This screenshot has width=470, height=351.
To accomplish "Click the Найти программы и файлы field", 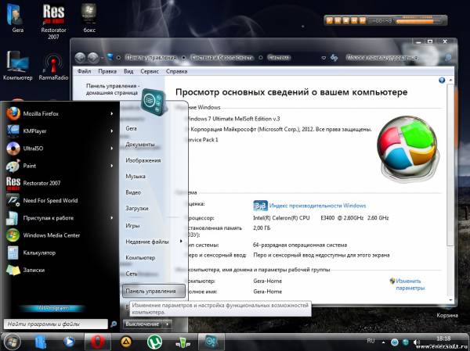I will 56,324.
